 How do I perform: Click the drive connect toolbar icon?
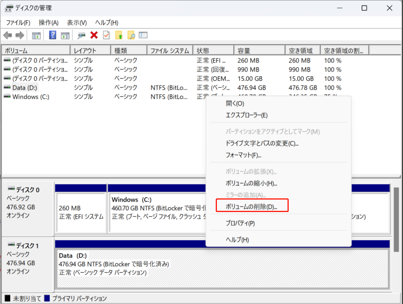[81, 35]
